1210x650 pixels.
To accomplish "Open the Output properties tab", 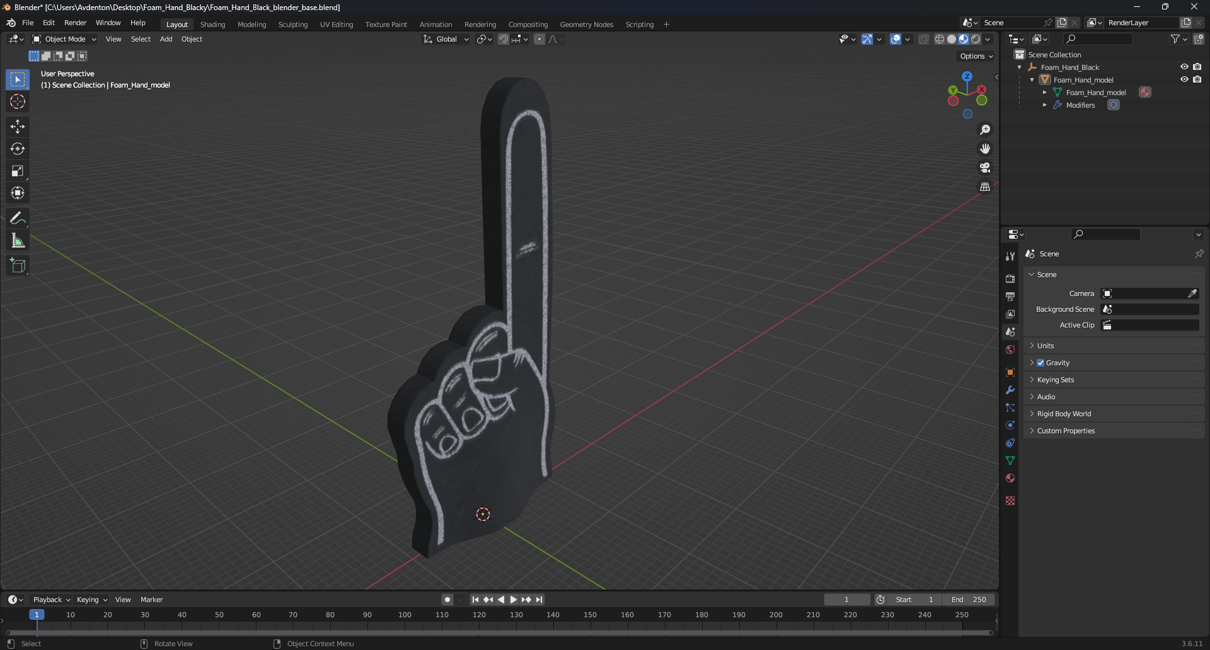I will [1010, 296].
